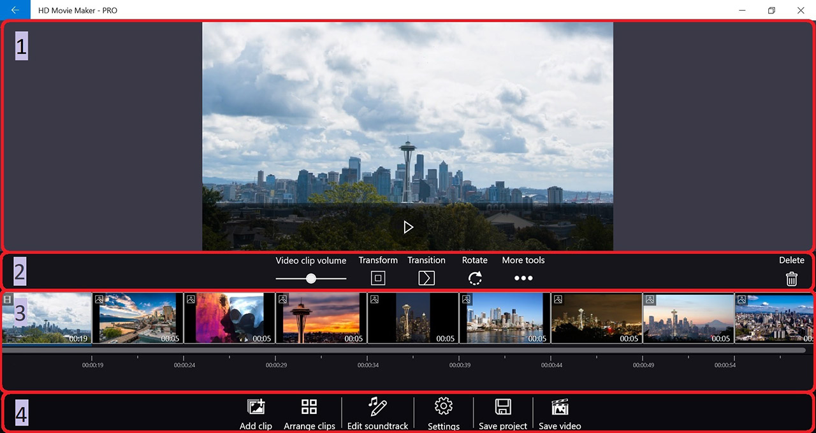Select the sunset Space Needle clip
The image size is (816, 433).
[x=321, y=318]
